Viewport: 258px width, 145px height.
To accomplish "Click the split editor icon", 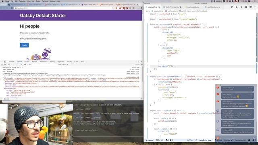I will [251, 7].
